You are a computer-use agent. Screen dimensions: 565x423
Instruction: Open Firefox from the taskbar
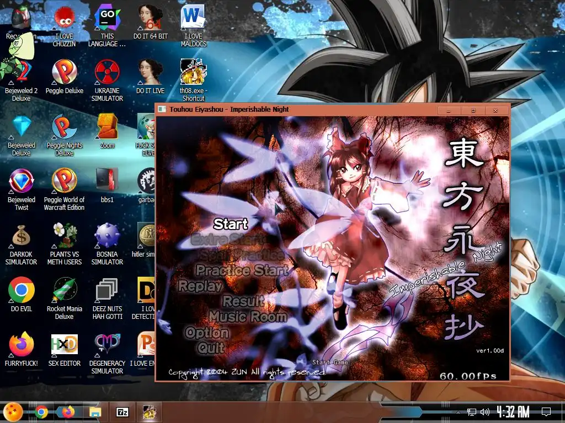point(68,412)
